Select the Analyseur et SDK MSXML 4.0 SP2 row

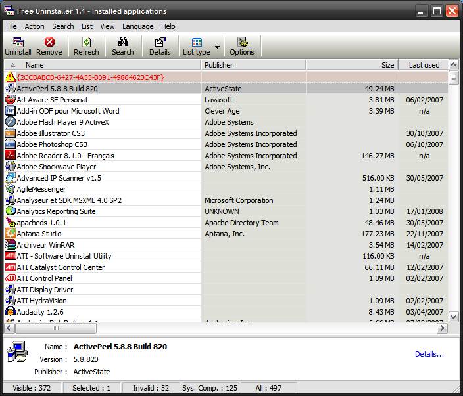pos(226,200)
